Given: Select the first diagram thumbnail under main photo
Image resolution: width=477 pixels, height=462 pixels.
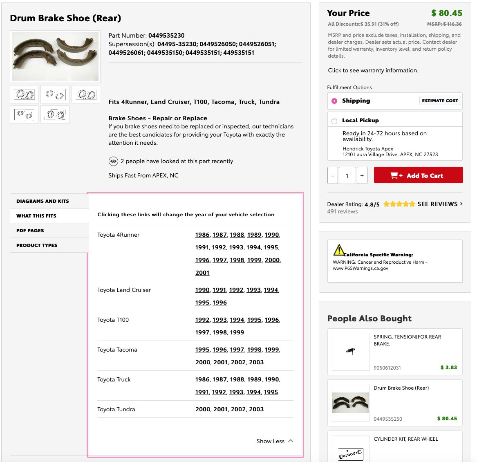Looking at the screenshot, I should point(25,94).
